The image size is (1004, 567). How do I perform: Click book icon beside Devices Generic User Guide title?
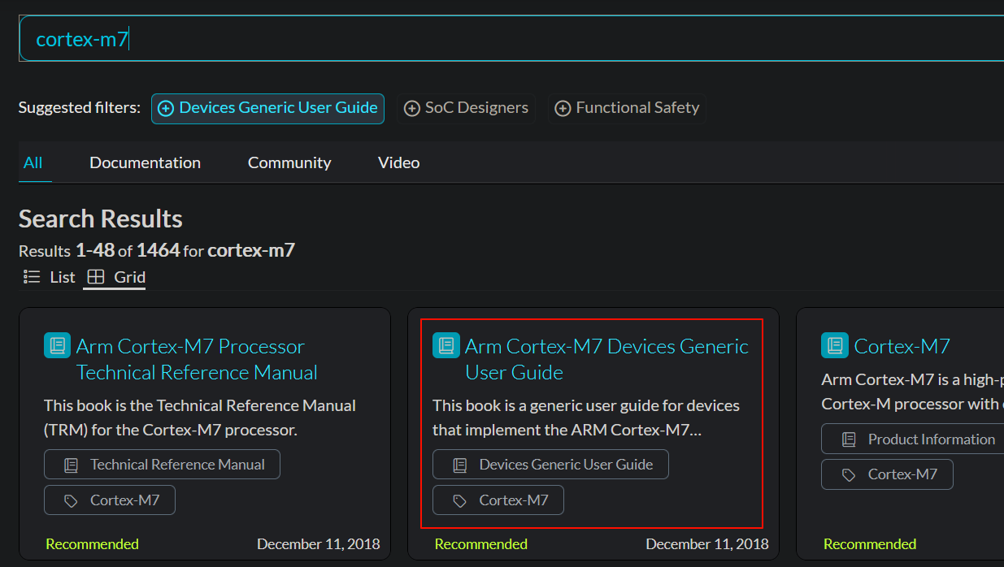445,345
